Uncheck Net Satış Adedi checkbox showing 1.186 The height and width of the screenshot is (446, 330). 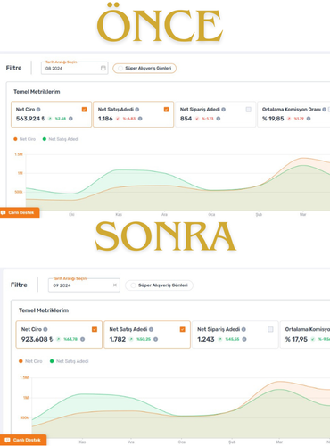167,110
